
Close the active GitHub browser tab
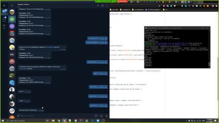(185, 2)
